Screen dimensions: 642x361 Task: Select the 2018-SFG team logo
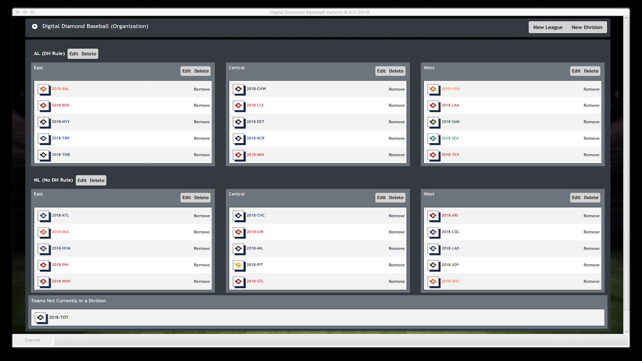433,282
